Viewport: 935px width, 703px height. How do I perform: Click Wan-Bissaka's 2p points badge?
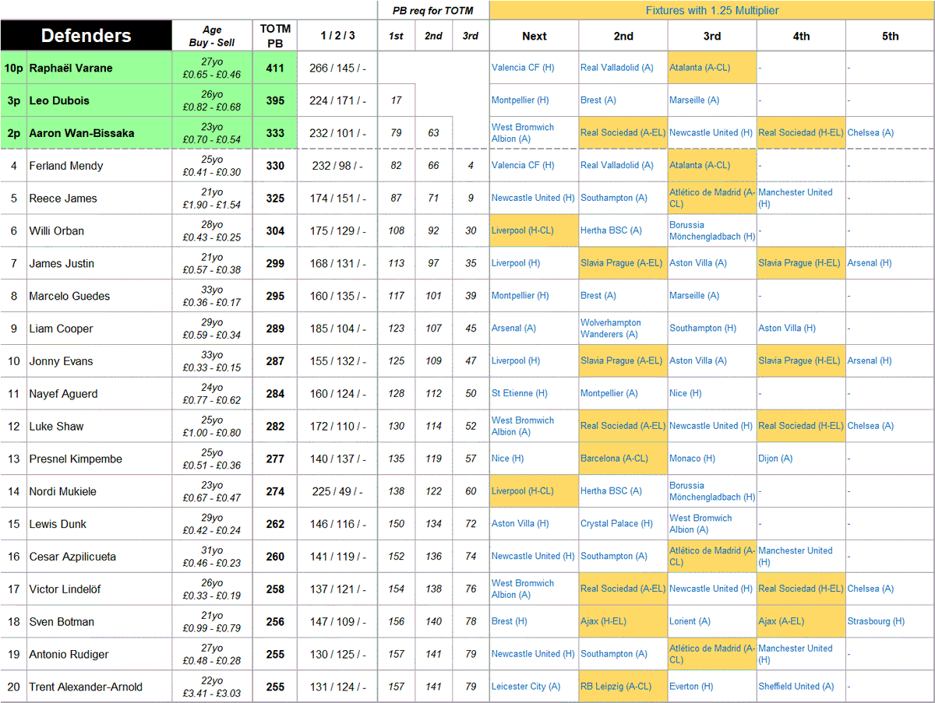pos(14,133)
